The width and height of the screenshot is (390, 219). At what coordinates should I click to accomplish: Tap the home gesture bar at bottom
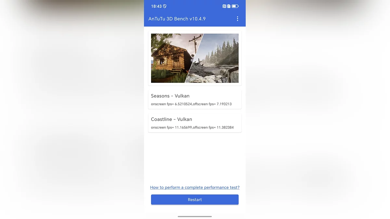click(x=195, y=216)
